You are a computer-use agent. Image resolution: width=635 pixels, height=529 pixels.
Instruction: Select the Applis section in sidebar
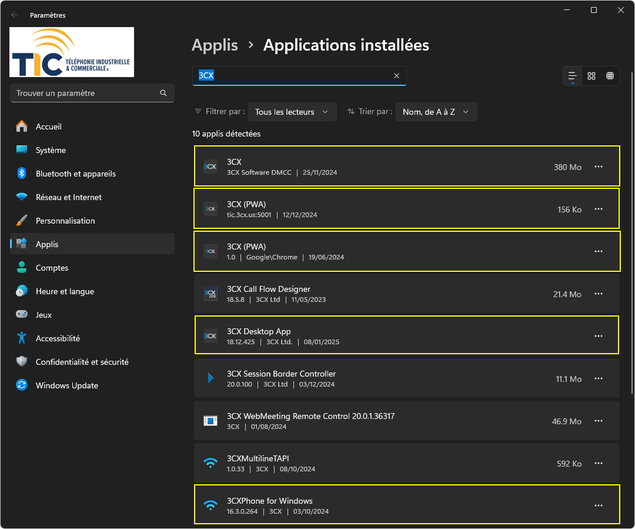coord(92,244)
